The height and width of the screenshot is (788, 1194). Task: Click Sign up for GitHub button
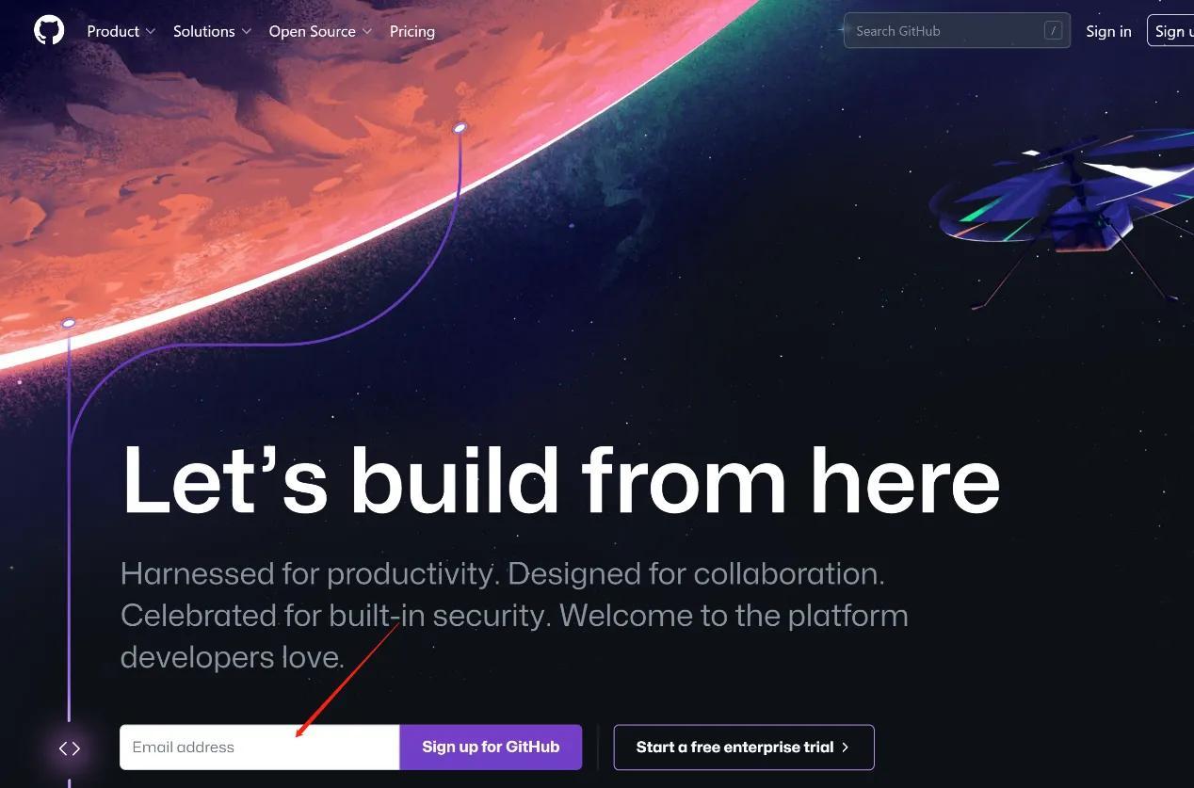[x=491, y=748]
